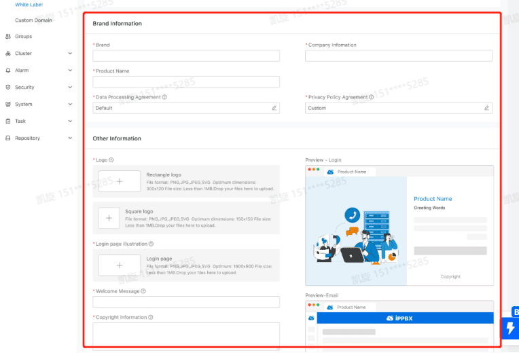Click the Cluster sidebar icon

tap(8, 53)
